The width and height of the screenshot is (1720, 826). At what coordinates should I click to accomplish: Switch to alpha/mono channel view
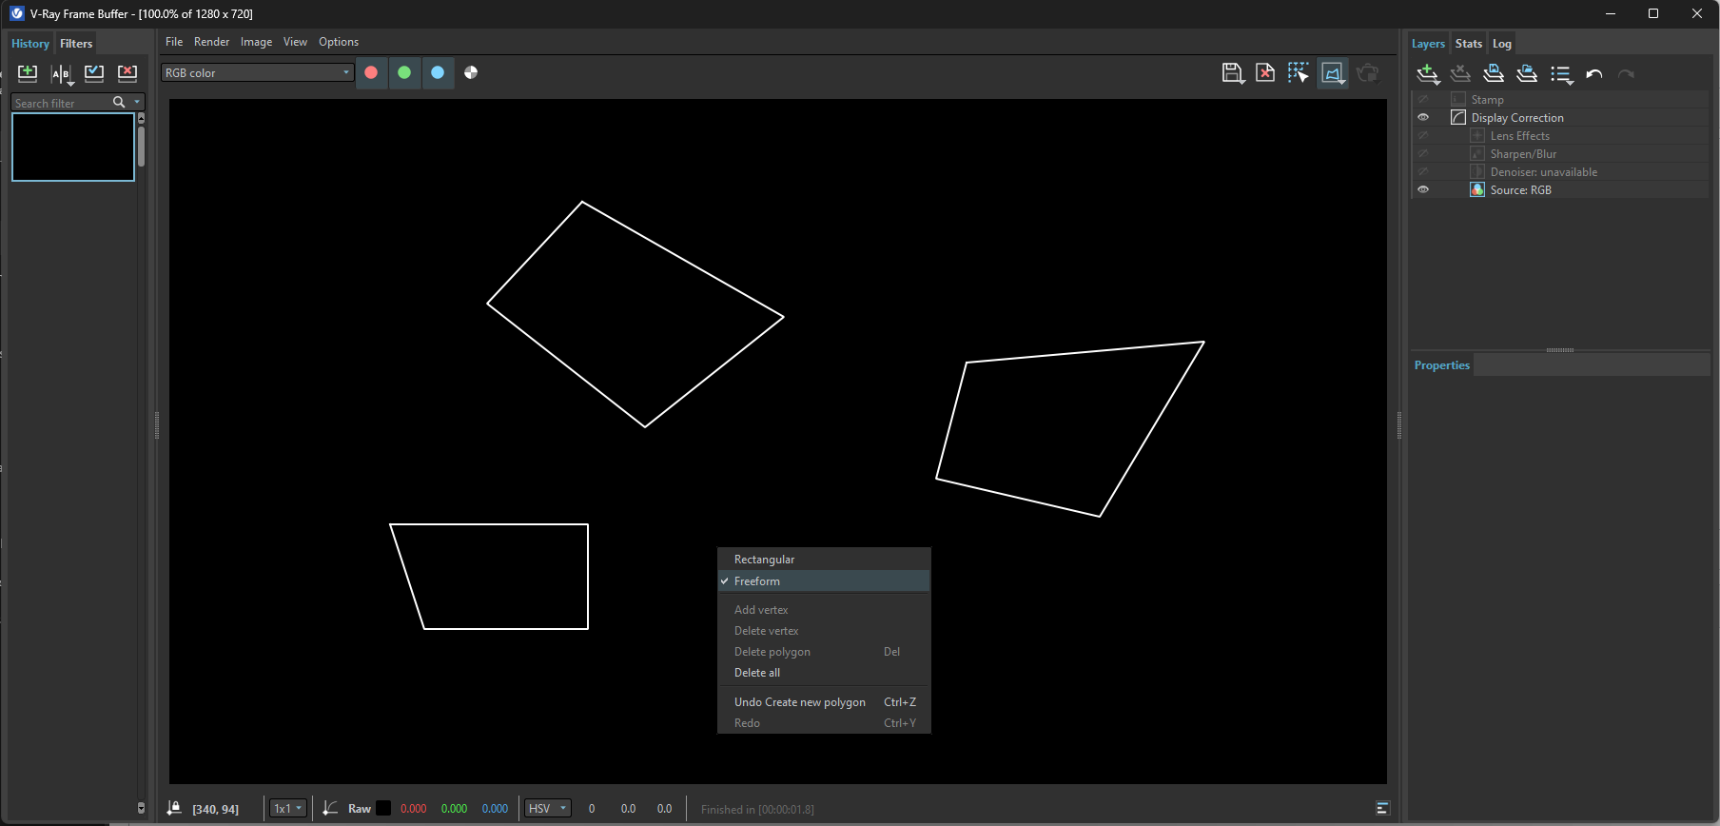click(471, 72)
